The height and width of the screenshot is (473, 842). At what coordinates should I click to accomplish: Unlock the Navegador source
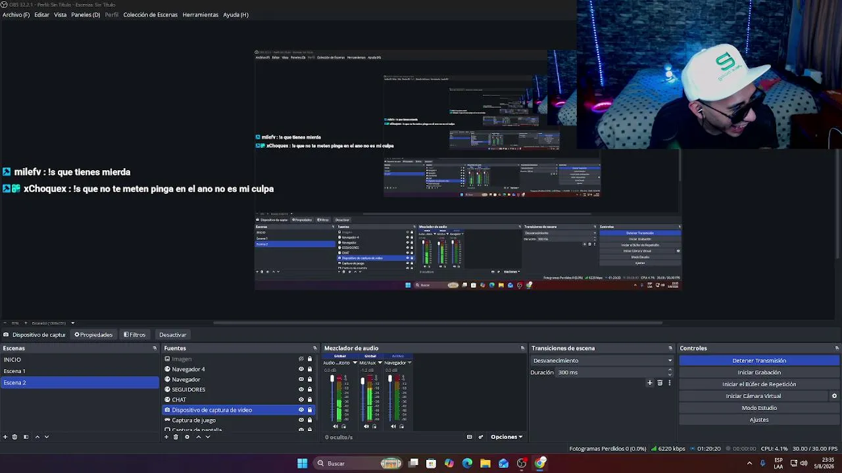tap(310, 379)
